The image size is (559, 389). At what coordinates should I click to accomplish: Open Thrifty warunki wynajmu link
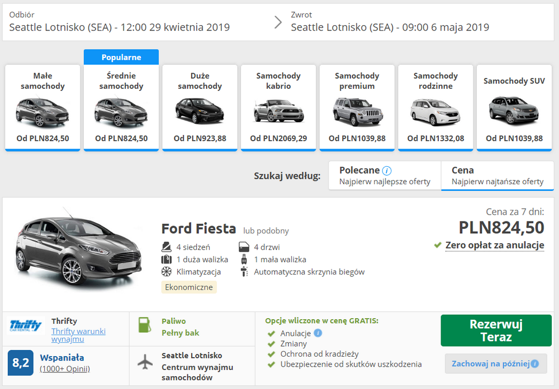[78, 335]
